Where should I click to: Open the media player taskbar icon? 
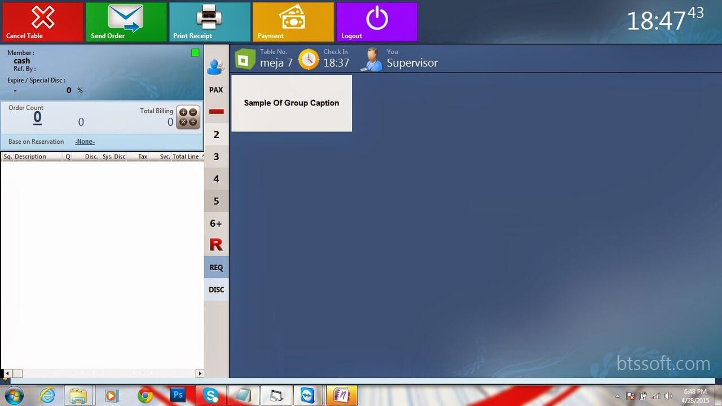click(112, 396)
